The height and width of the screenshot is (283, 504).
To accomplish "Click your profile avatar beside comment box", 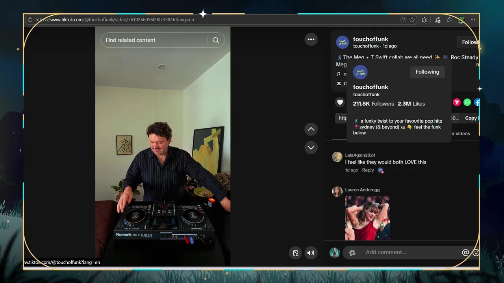I will click(334, 253).
